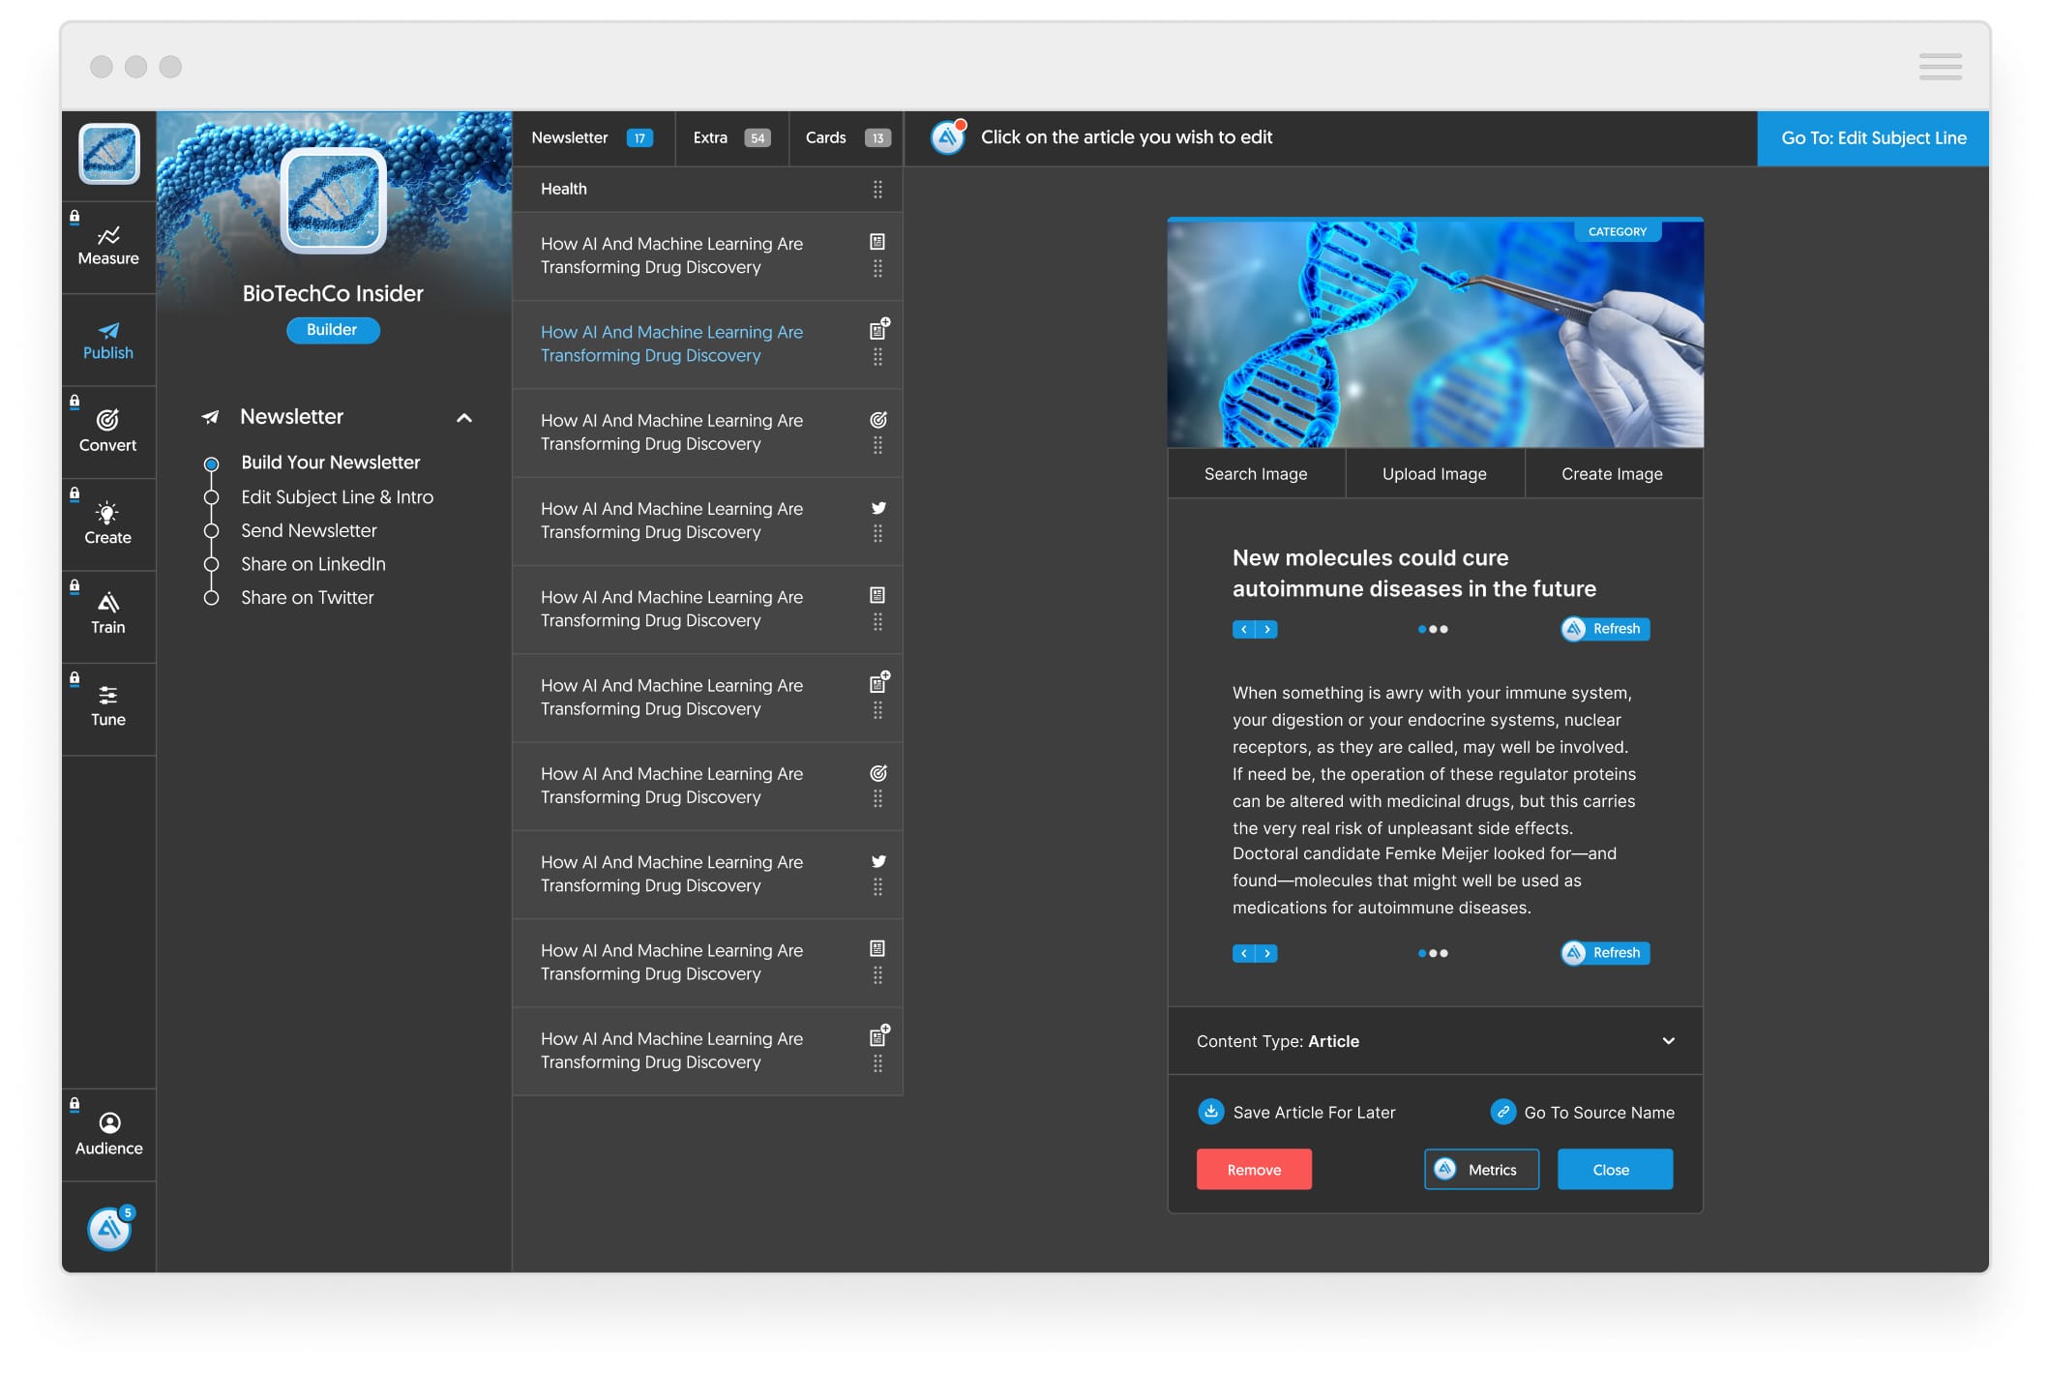
Task: Click the red Remove button
Action: (1254, 1170)
